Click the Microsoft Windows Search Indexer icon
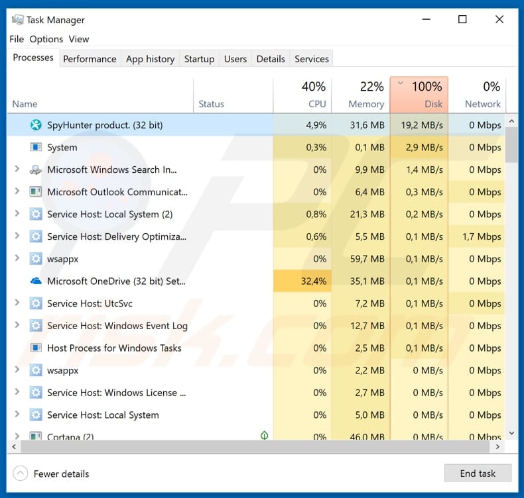Image resolution: width=524 pixels, height=498 pixels. point(36,170)
